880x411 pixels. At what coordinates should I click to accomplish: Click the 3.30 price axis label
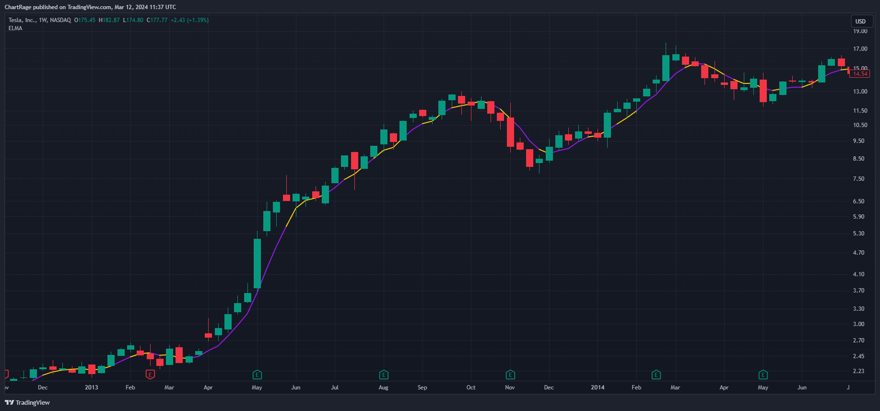(859, 309)
